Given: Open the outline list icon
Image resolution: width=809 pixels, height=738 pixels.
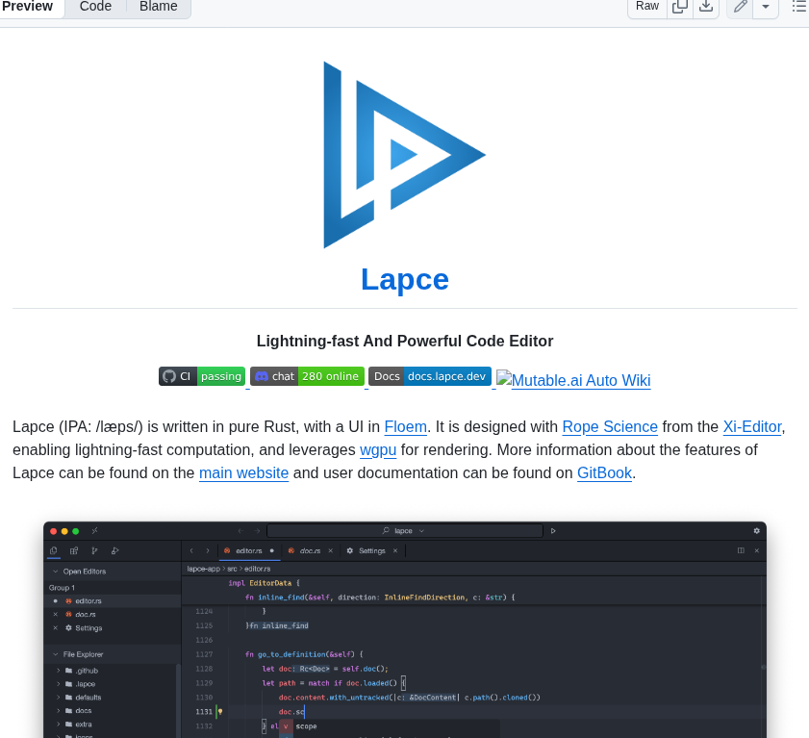Looking at the screenshot, I should click(x=799, y=7).
